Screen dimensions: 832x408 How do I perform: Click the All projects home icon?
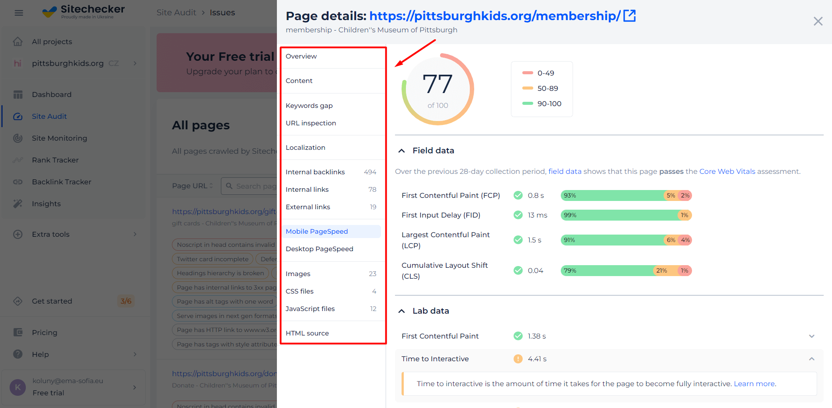[x=18, y=41]
